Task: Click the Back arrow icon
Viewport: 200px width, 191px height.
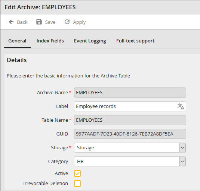Action: click(x=11, y=22)
